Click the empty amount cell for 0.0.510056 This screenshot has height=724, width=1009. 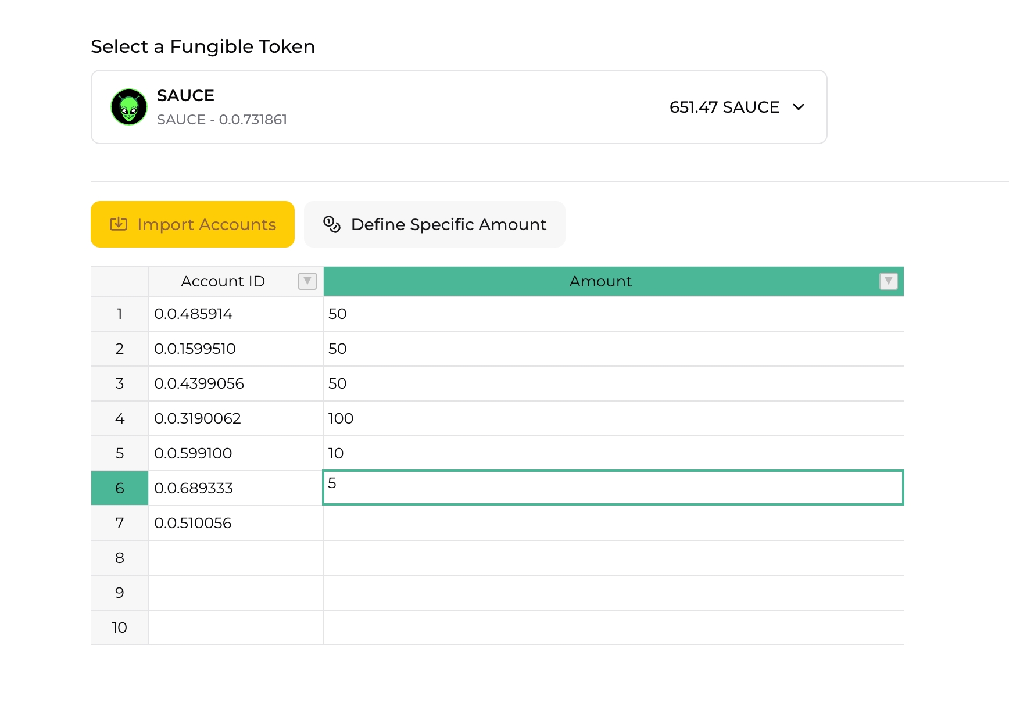click(613, 523)
